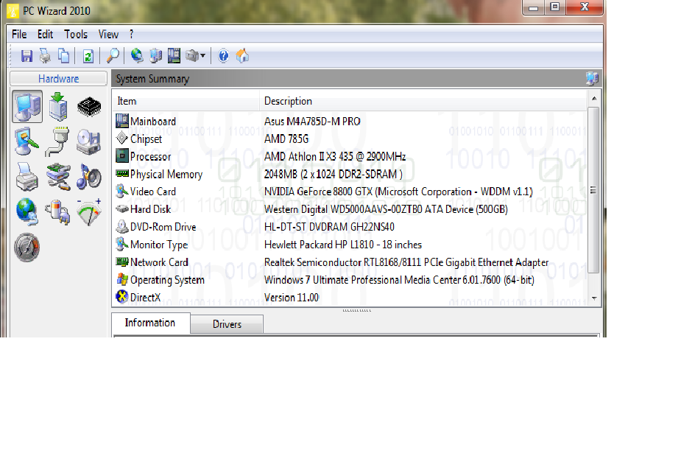This screenshot has height=473, width=681.
Task: Open the Edit menu
Action: pos(45,35)
